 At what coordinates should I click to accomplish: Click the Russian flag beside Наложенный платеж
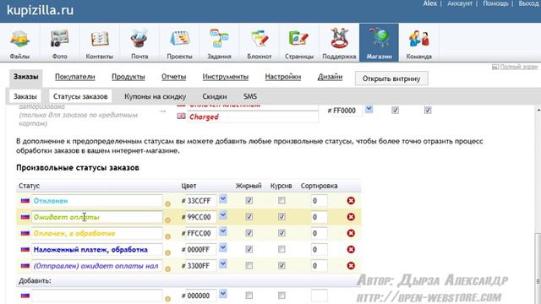(x=25, y=249)
